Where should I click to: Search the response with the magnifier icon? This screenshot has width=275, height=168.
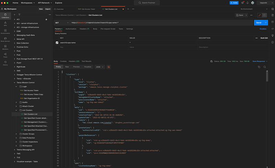click(x=265, y=67)
